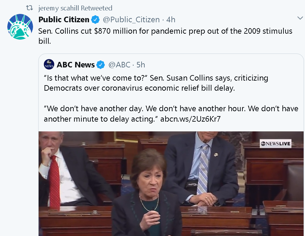Viewport: 305px width, 236px height.
Task: Click the ABC News round logo avatar
Action: [49, 65]
